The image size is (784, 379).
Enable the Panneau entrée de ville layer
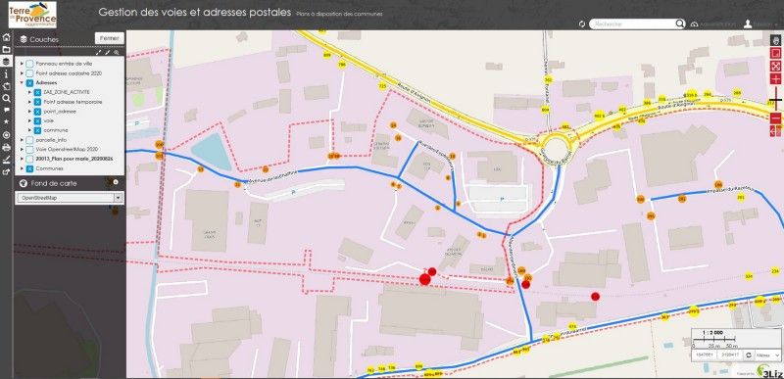(x=29, y=64)
